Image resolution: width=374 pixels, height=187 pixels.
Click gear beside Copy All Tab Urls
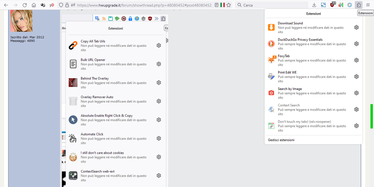point(159,46)
